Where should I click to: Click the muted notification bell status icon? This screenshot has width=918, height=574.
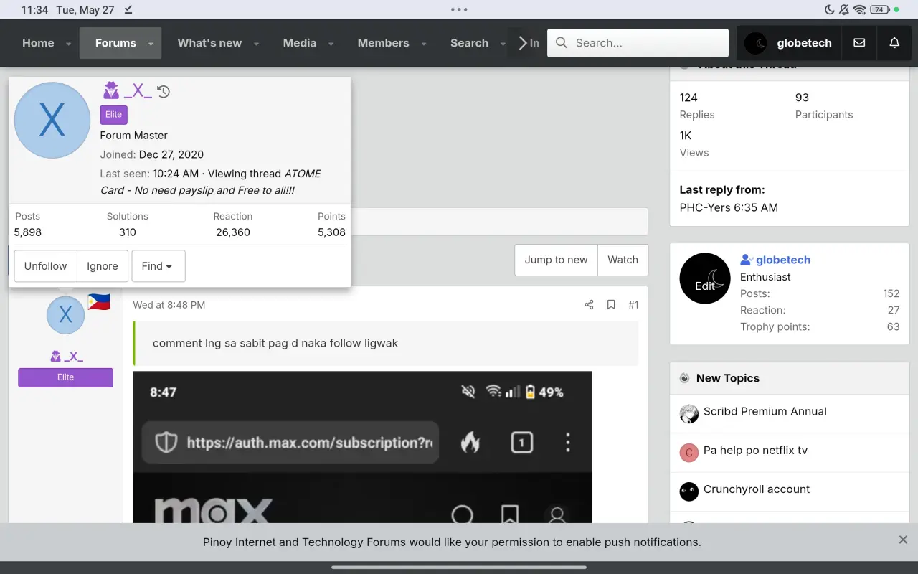[844, 10]
